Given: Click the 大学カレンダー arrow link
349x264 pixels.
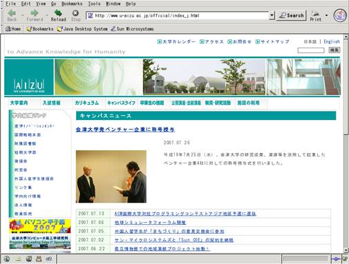Looking at the screenshot, I should point(176,41).
